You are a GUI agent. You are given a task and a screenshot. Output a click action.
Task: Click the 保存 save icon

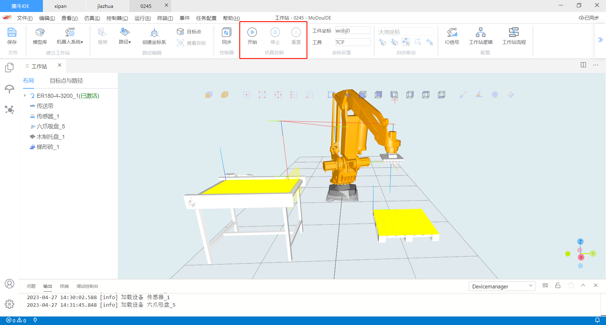[x=12, y=32]
